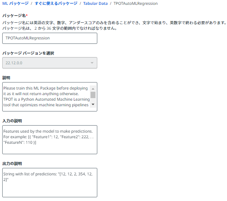Click the description scrollbar up arrow
Screen dimensions: 227x201
[93, 89]
